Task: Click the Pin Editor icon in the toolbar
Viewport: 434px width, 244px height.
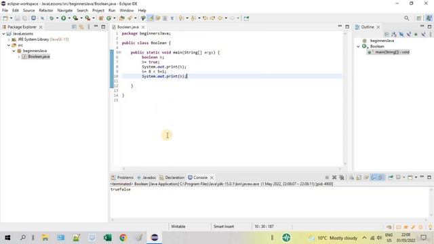Action: [x=246, y=18]
